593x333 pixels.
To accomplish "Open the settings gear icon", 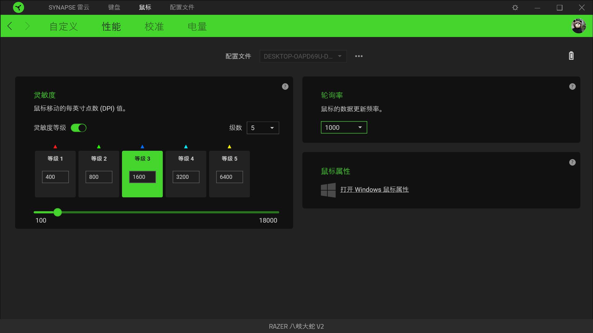I will click(515, 7).
